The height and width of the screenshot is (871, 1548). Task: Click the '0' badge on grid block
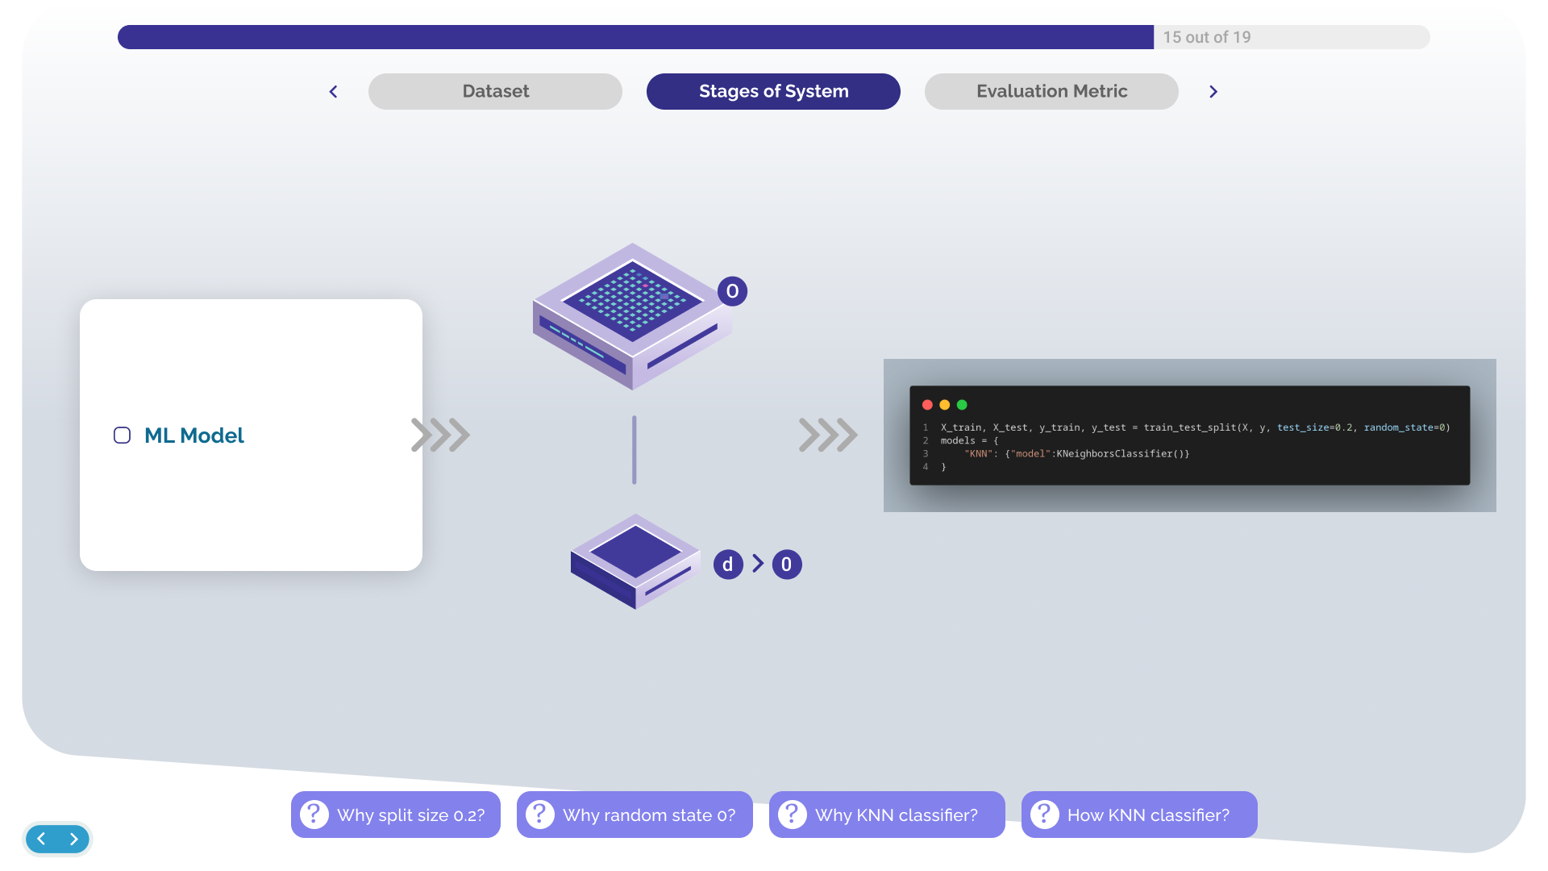[732, 291]
